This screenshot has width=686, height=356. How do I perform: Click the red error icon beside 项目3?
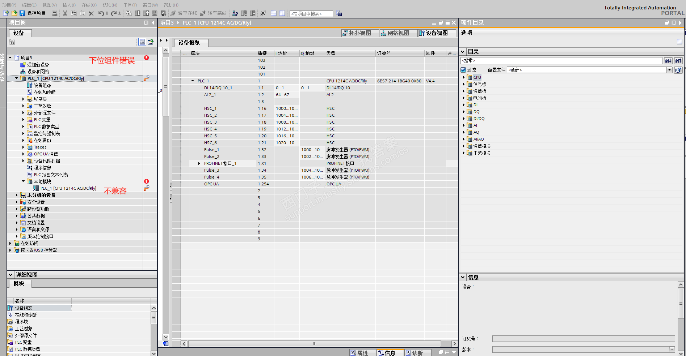coord(147,58)
